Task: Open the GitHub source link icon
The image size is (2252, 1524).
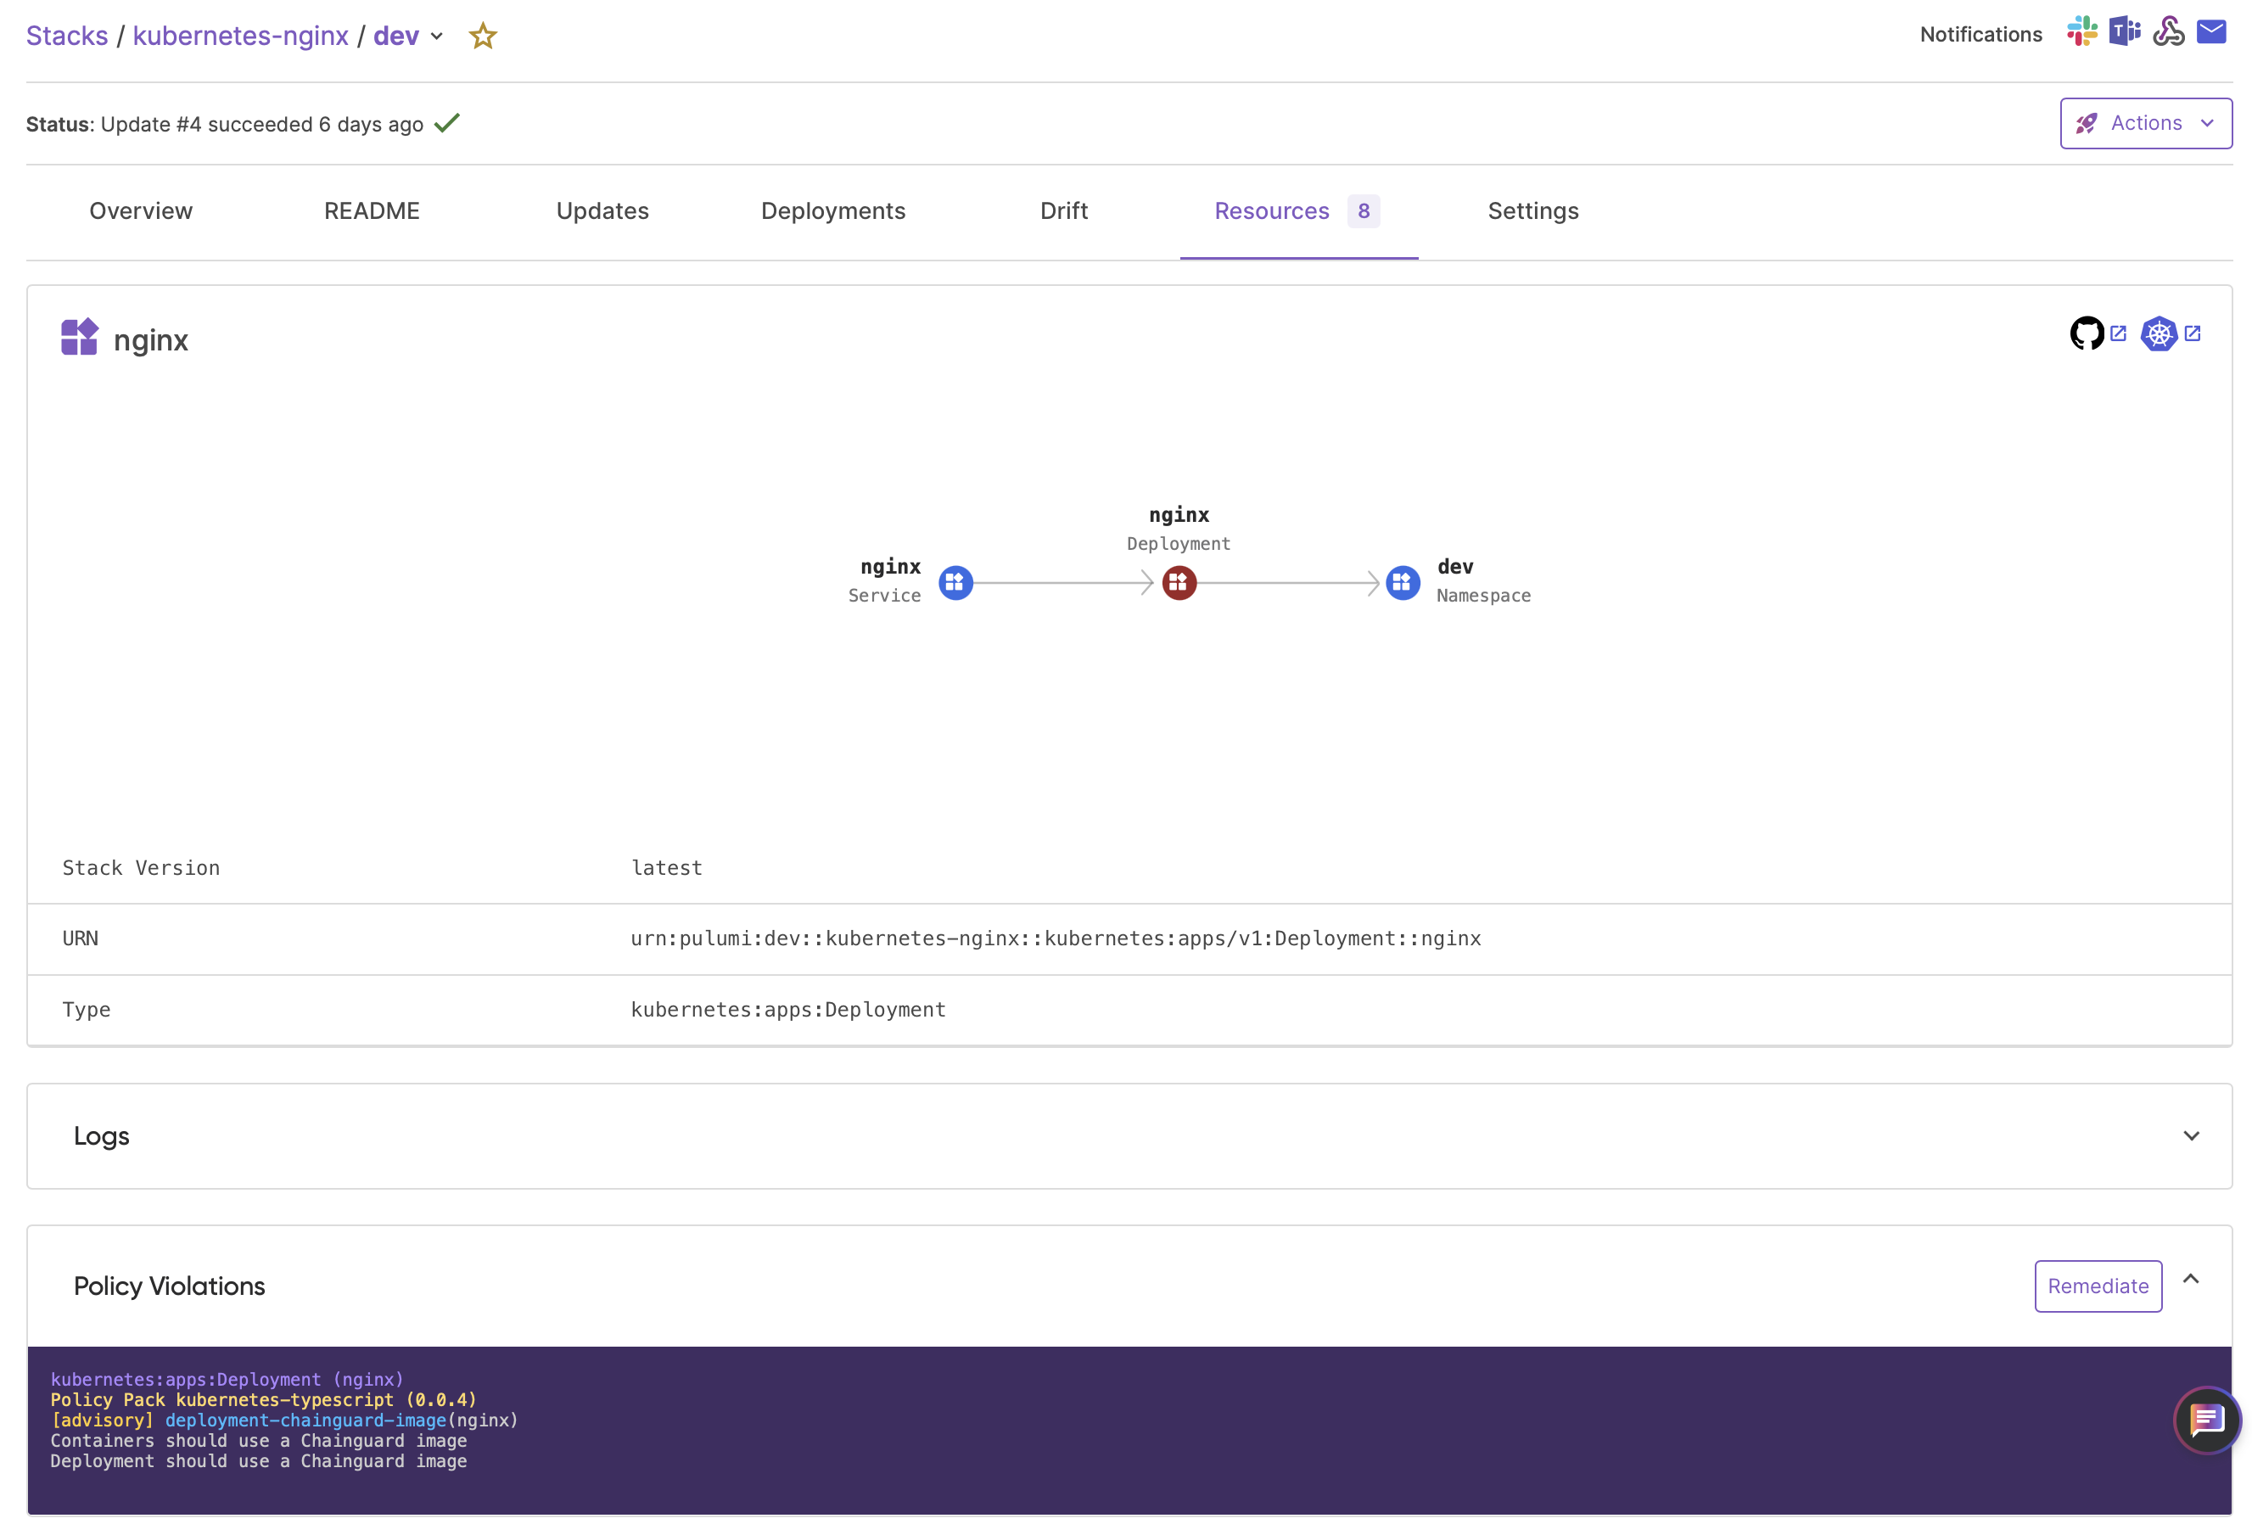Action: pyautogui.click(x=2087, y=333)
